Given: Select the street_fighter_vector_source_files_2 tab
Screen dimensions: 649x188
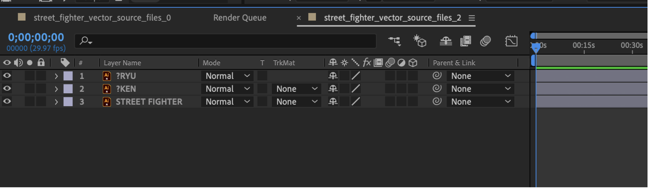Looking at the screenshot, I should click(393, 18).
